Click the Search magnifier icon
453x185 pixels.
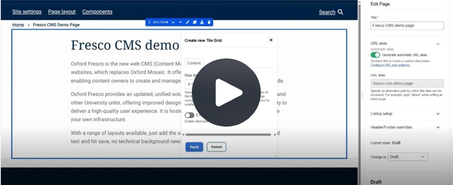(340, 12)
